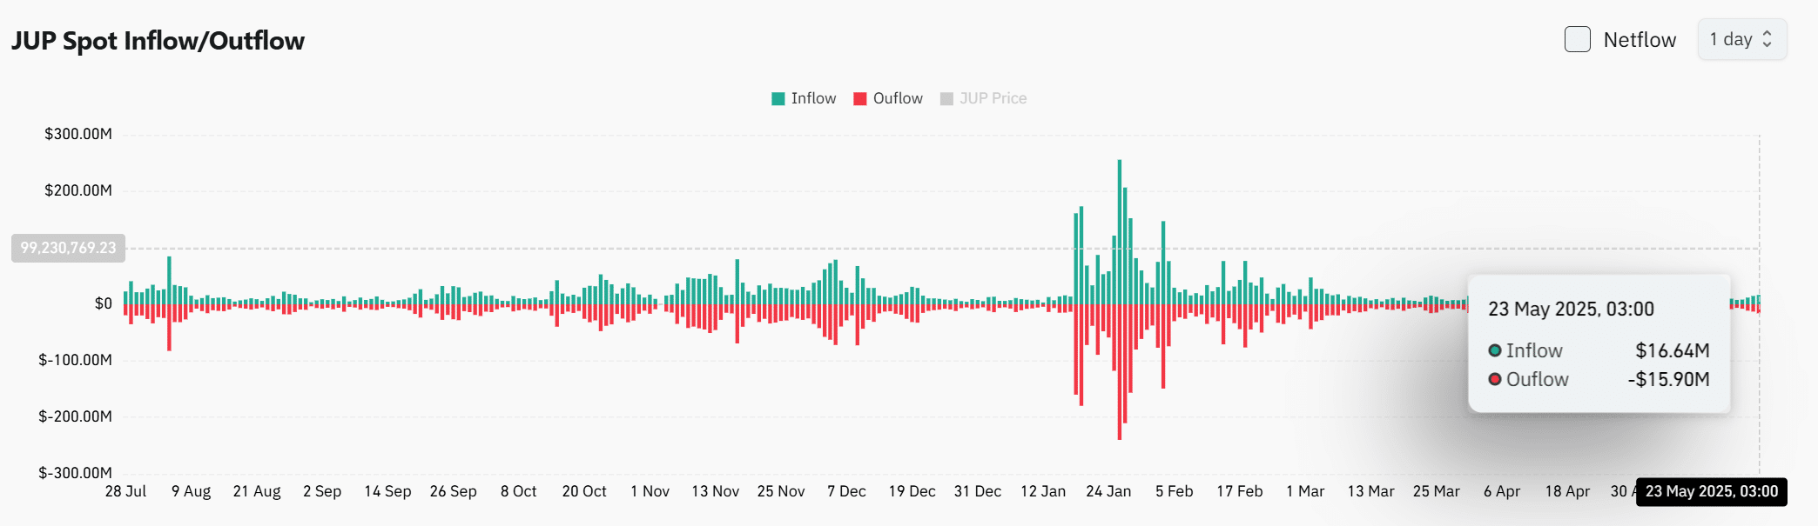
Task: Click the tallest green inflow bar after 24 Jan
Action: 1120,232
